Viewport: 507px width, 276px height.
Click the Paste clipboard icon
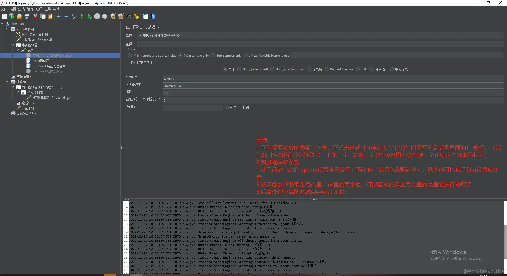click(x=50, y=16)
